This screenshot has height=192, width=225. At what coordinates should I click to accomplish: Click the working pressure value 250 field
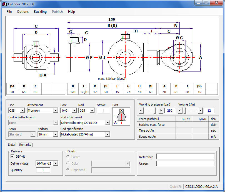click(x=170, y=111)
